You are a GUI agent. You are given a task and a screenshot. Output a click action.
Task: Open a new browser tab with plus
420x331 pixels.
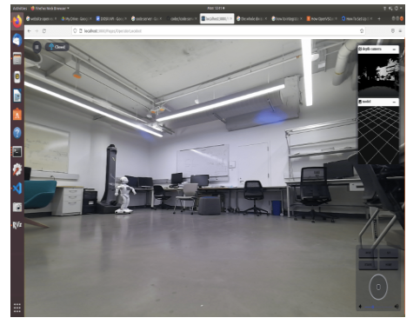click(378, 18)
